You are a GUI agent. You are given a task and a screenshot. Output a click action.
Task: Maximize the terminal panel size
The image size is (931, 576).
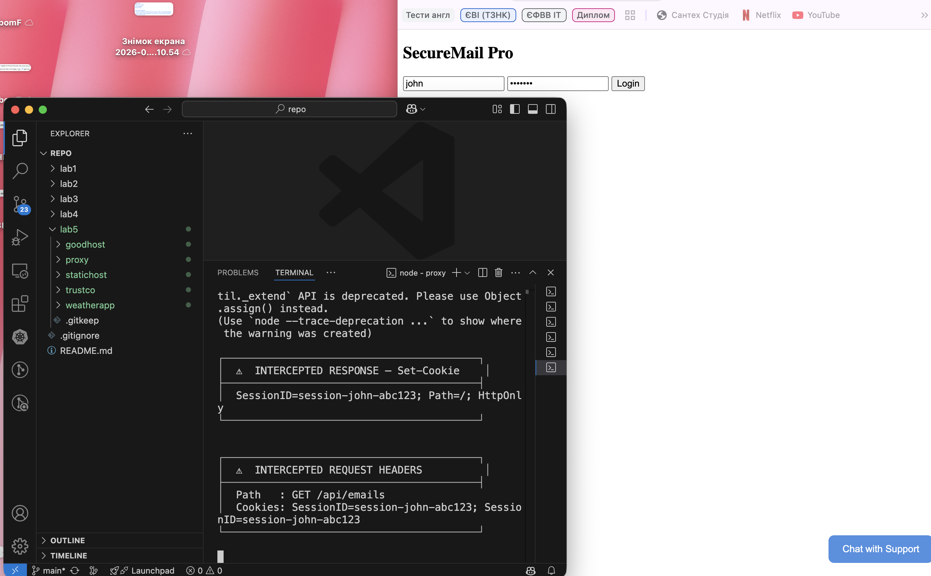click(533, 273)
